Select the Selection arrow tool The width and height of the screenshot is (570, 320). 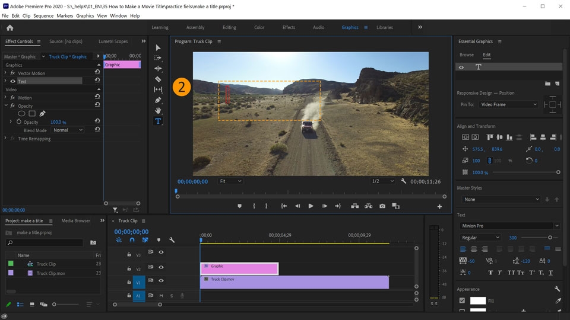click(x=158, y=47)
